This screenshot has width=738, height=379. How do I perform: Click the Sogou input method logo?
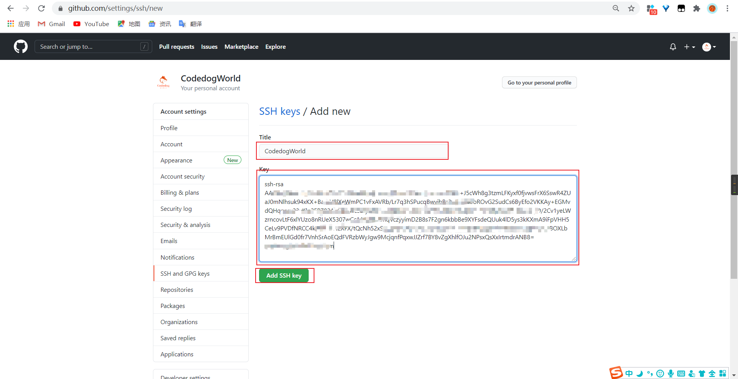pos(615,373)
